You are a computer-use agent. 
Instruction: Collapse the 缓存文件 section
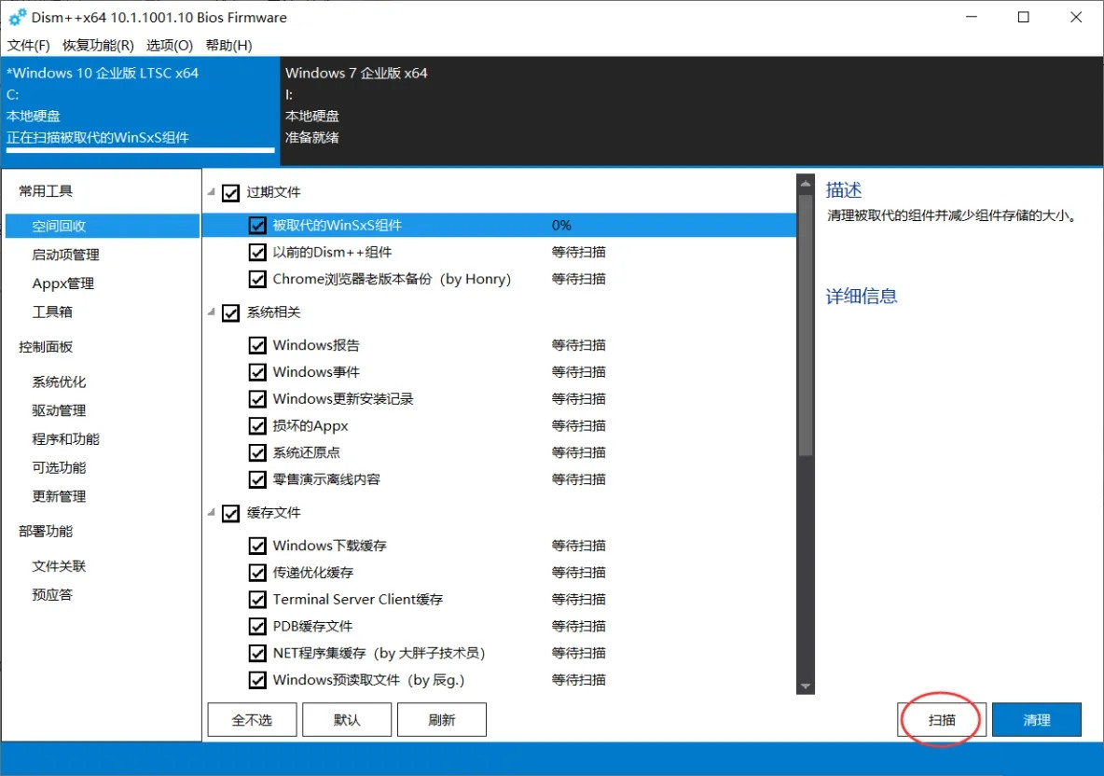(x=212, y=513)
